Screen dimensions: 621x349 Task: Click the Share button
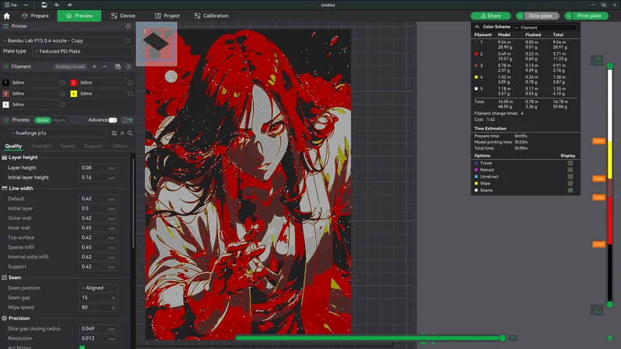click(x=491, y=16)
